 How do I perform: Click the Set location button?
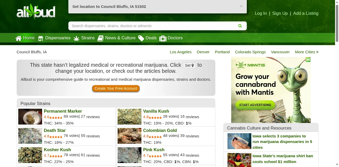tap(189, 65)
